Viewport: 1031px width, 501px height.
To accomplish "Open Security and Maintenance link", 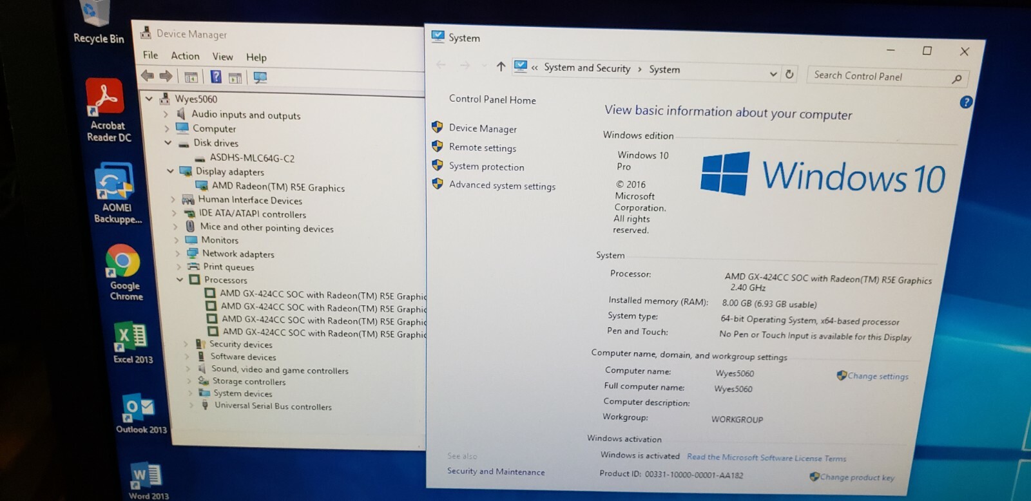I will click(496, 471).
